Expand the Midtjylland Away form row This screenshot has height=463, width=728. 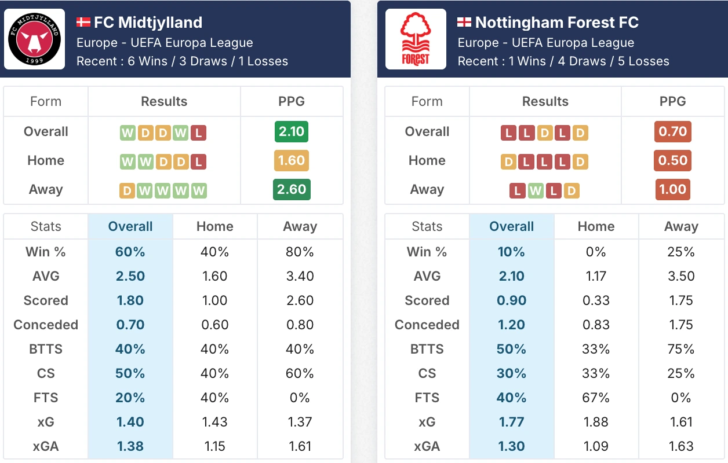coord(45,190)
